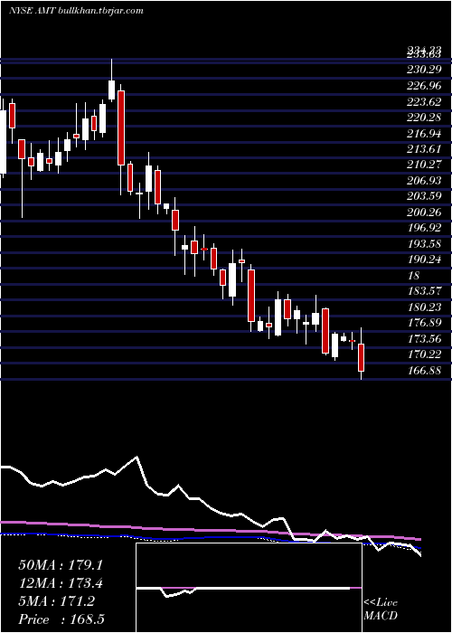Click the 206.93 price axis label

coord(424,181)
